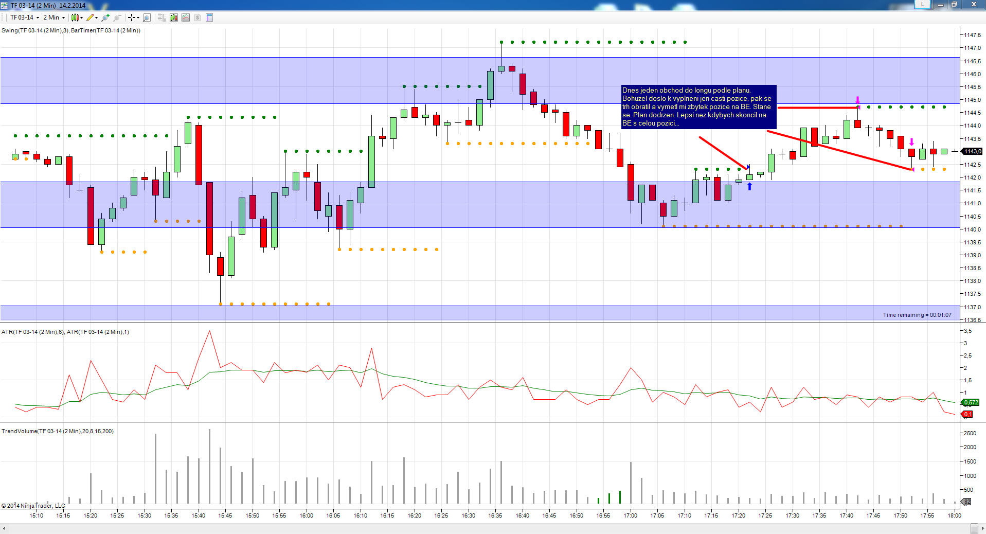Click the ATR indicator panel label
986x534 pixels.
pyautogui.click(x=65, y=332)
